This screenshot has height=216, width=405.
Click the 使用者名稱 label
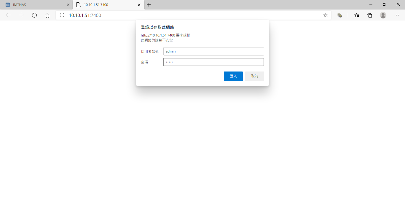(x=150, y=51)
